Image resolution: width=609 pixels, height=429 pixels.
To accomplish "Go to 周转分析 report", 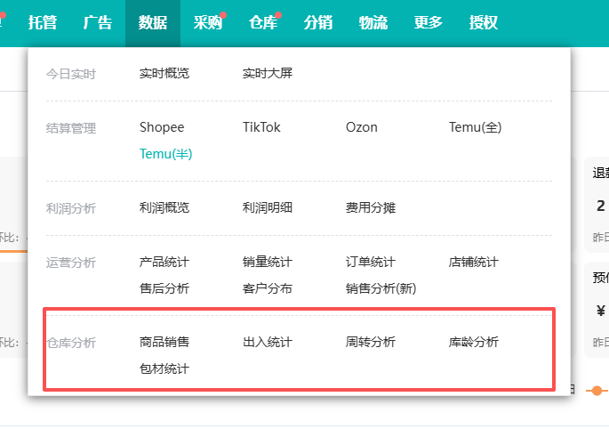I will pyautogui.click(x=371, y=342).
